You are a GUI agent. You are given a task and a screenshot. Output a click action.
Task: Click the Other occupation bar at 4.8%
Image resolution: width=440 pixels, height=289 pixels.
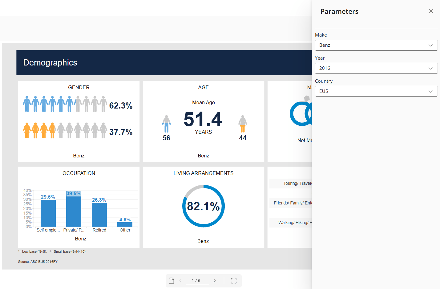125,224
